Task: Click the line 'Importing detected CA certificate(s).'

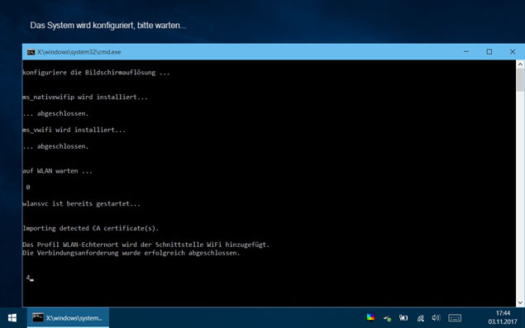Action: pos(90,228)
